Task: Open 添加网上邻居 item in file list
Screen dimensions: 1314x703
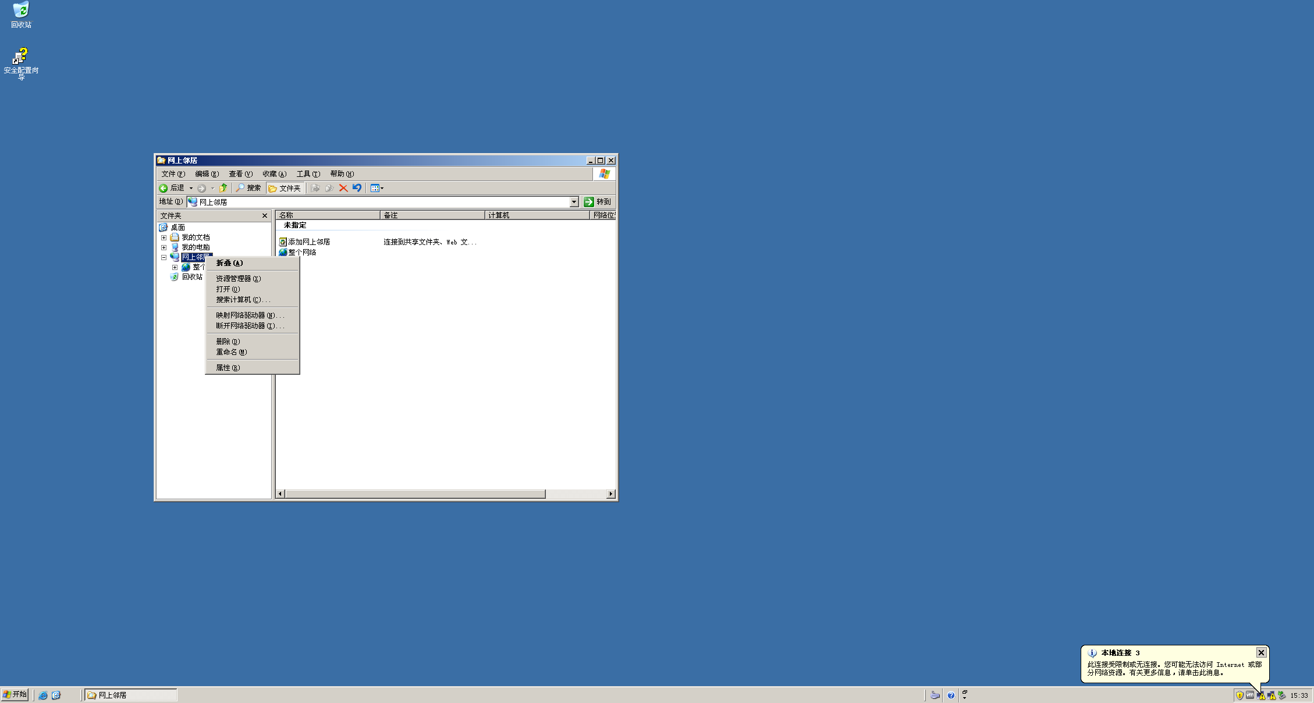Action: pyautogui.click(x=308, y=242)
